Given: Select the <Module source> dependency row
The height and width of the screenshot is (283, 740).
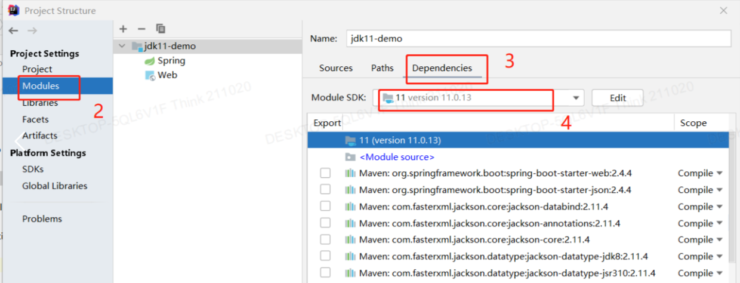Looking at the screenshot, I should point(518,157).
